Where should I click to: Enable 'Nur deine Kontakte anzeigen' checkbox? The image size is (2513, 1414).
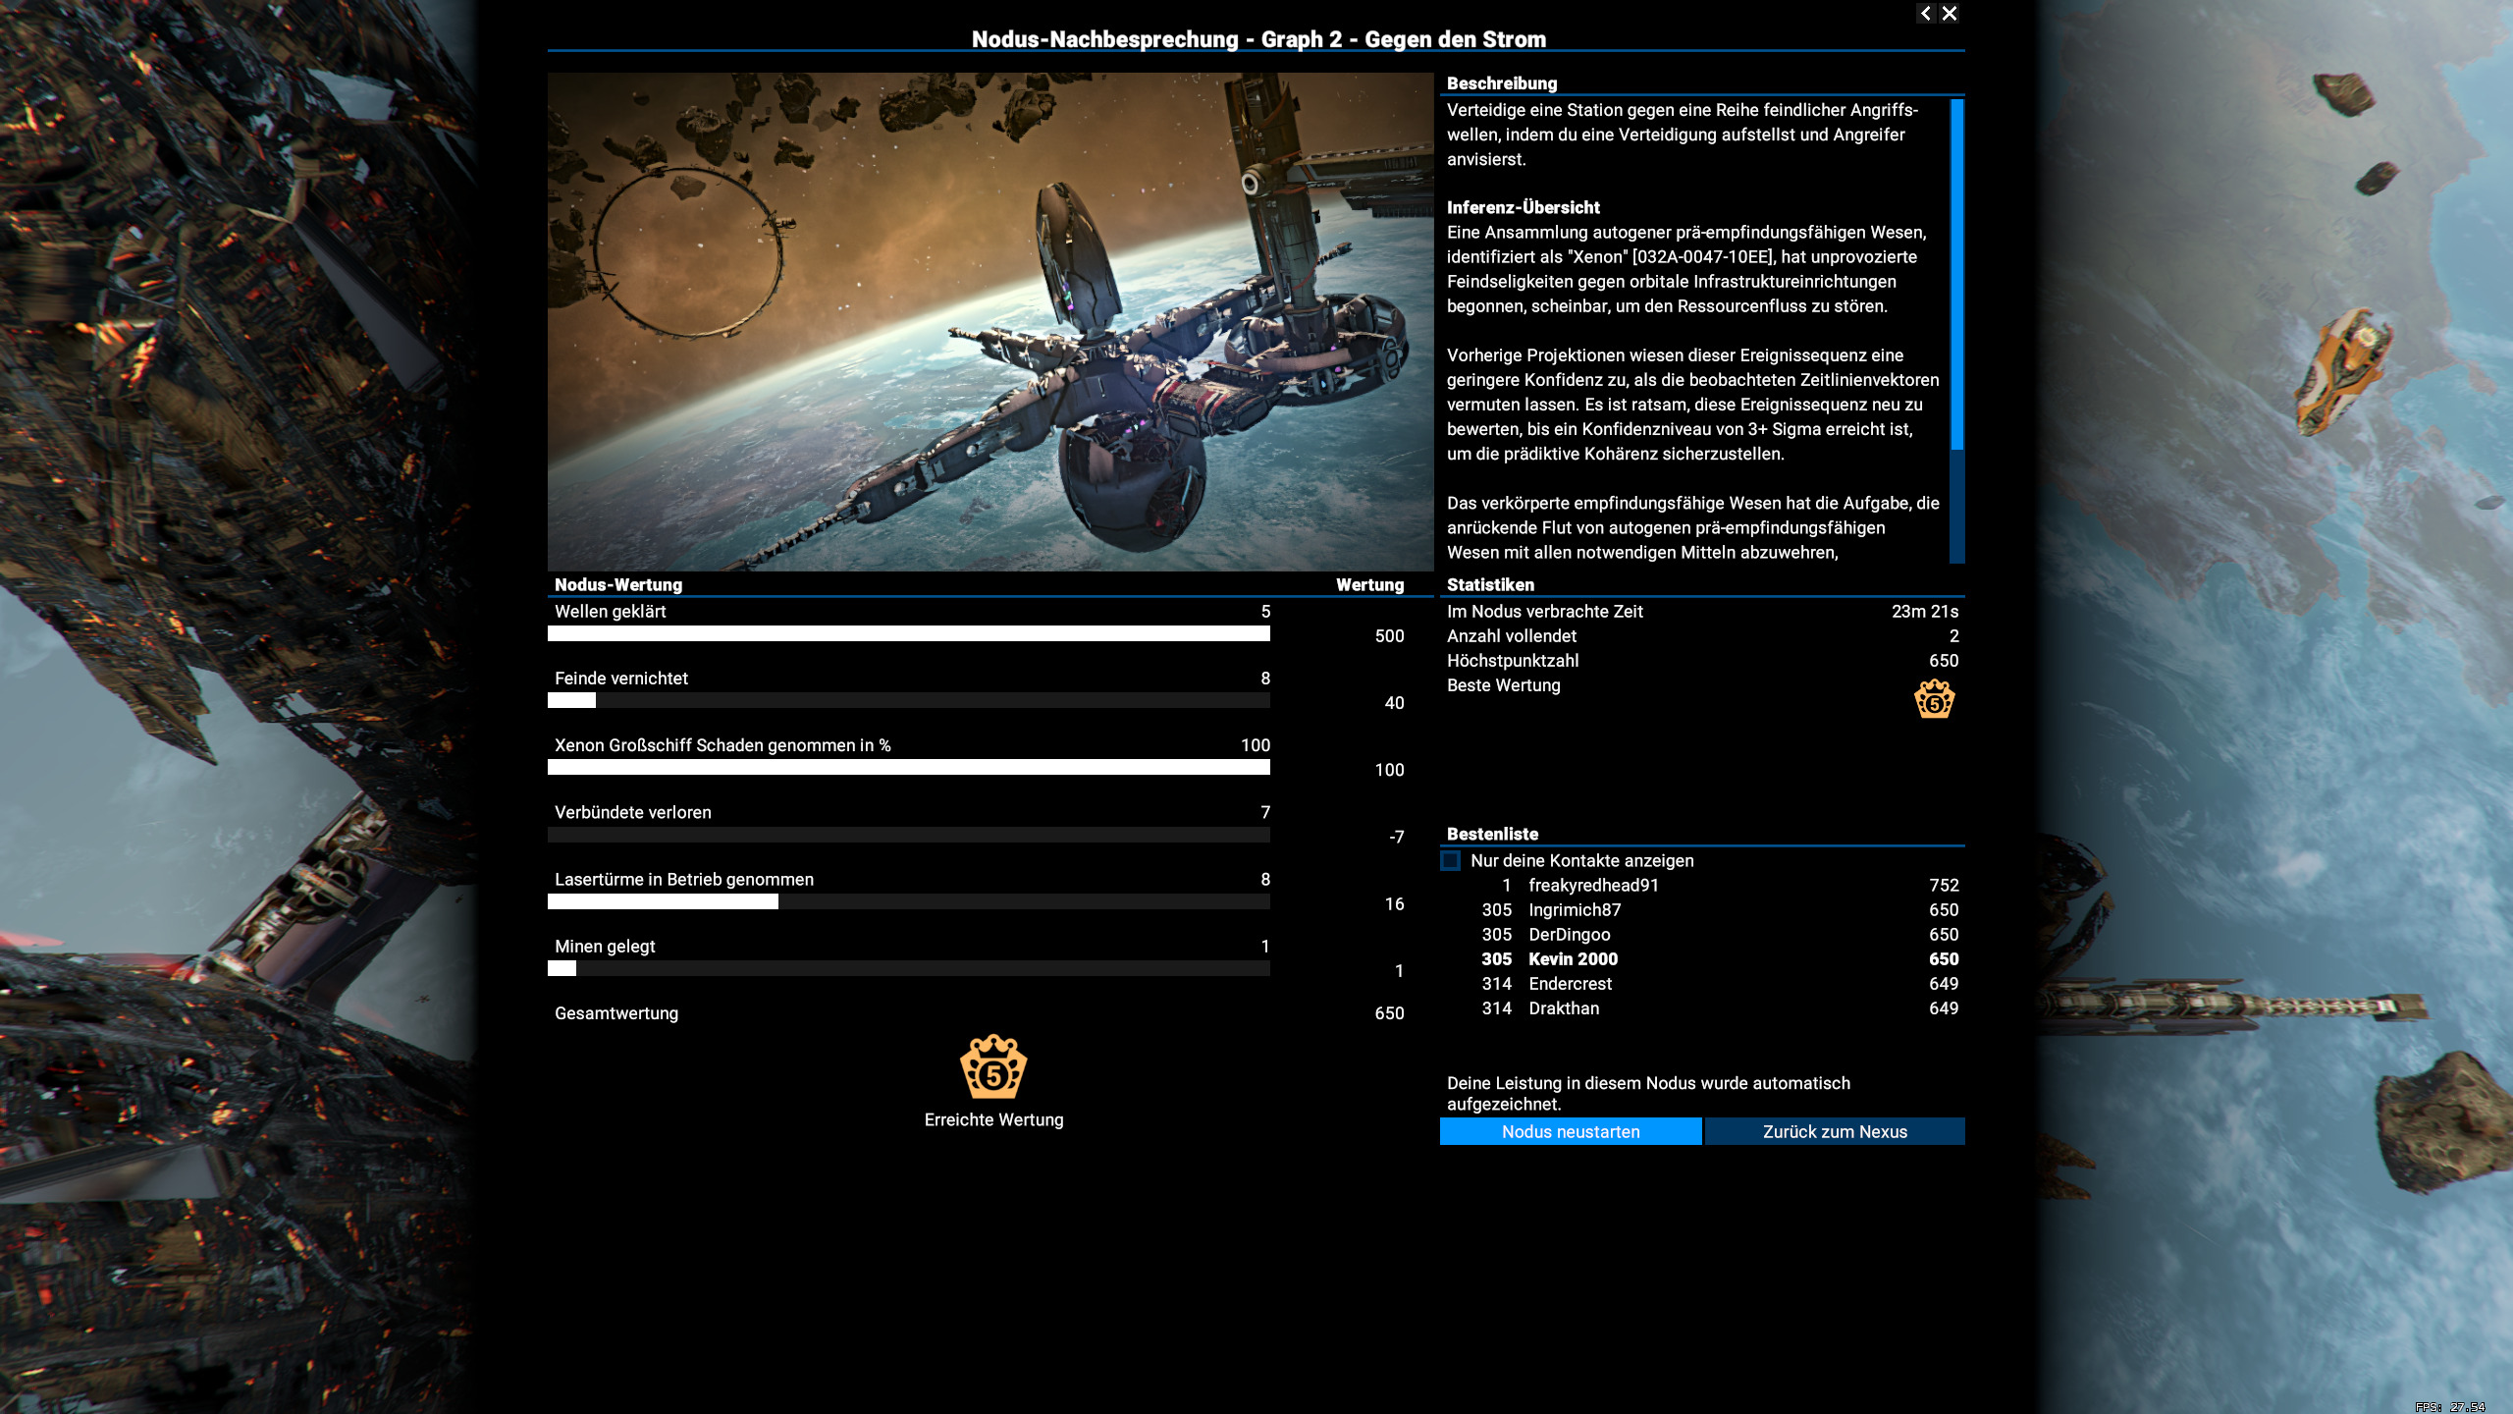pyautogui.click(x=1451, y=861)
